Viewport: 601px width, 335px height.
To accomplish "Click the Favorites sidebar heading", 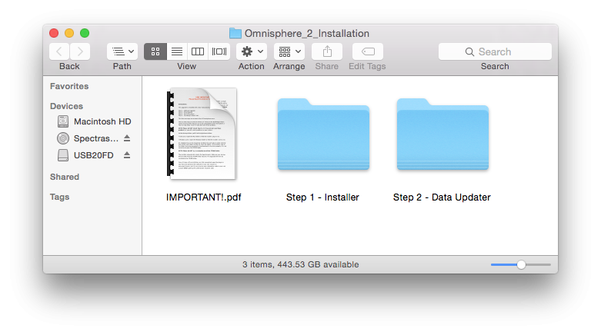I will point(69,86).
